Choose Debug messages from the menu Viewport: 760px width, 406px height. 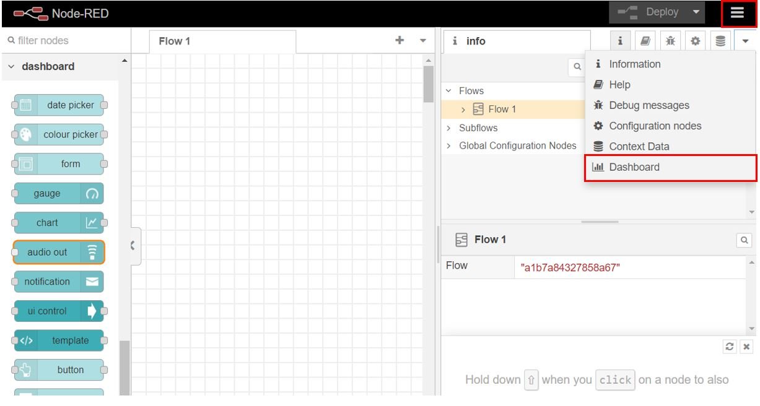coord(670,105)
